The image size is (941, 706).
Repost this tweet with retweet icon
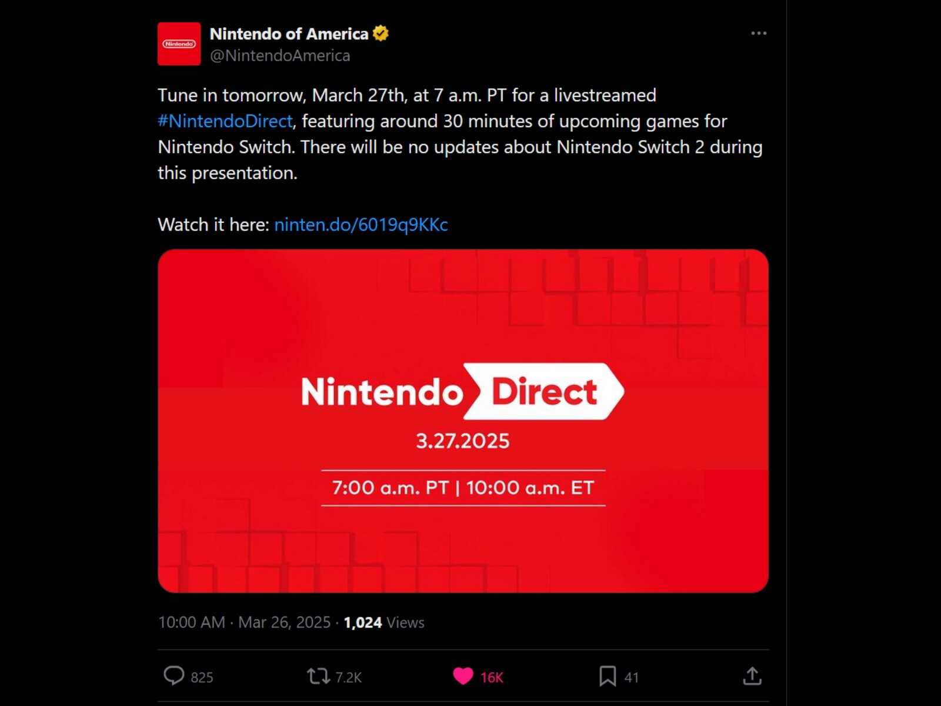coord(318,676)
